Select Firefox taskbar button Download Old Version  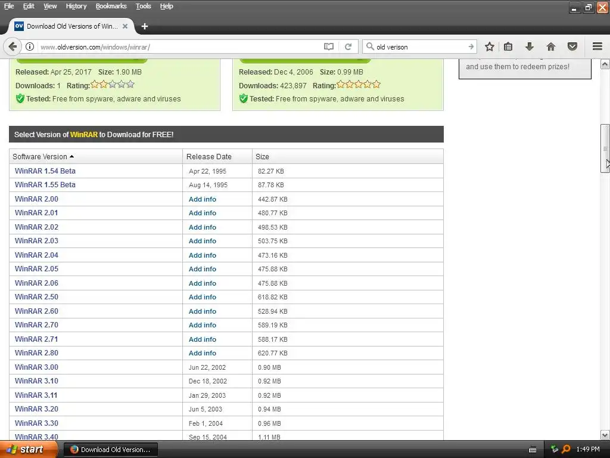click(111, 450)
